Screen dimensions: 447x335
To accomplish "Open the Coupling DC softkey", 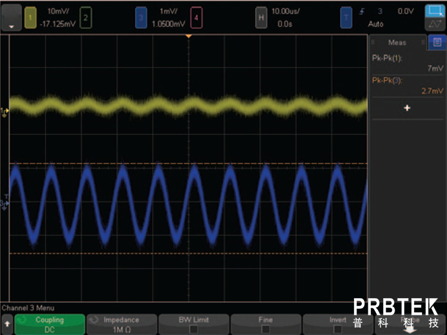I will [49, 324].
